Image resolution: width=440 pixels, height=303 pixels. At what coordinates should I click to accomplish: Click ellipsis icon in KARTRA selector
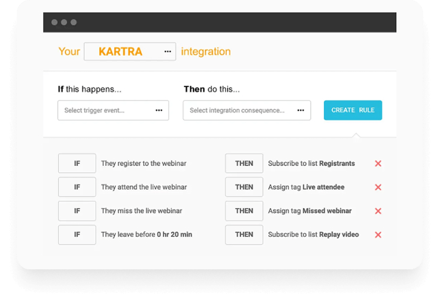coord(167,52)
